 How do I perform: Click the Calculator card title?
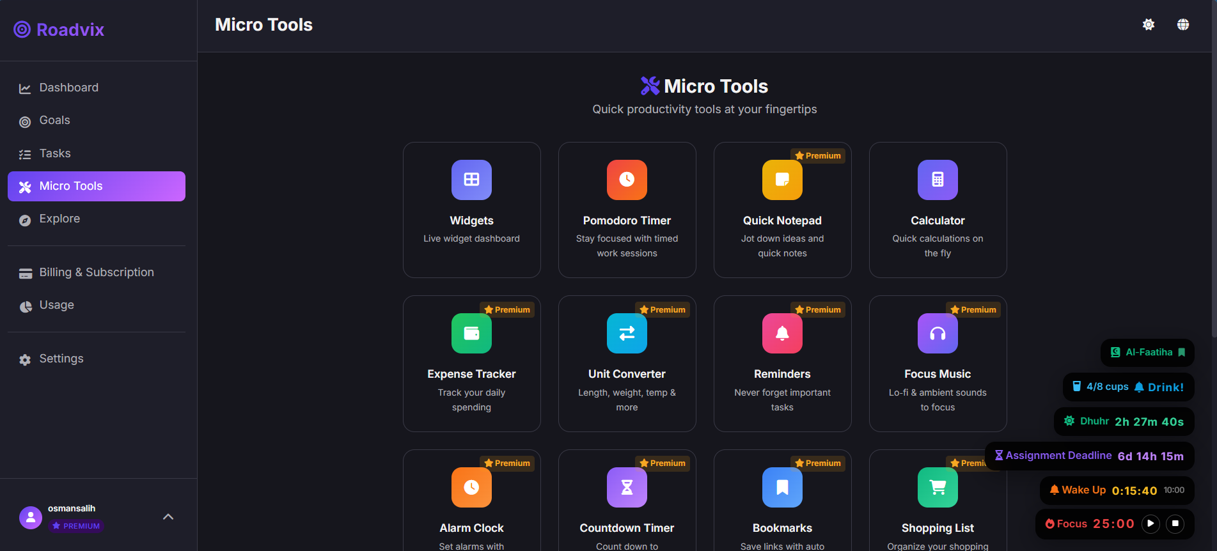(x=938, y=221)
